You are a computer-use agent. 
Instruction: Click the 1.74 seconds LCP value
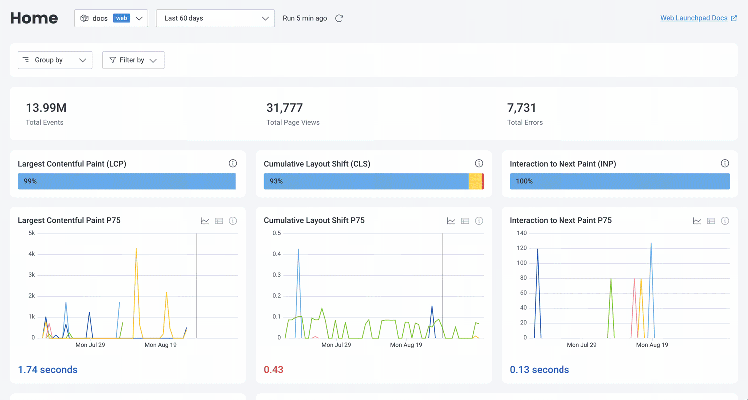click(48, 370)
